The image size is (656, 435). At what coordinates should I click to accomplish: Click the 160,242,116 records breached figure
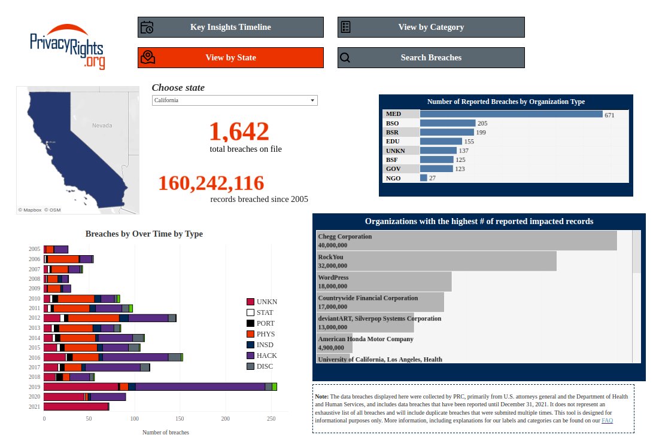(211, 183)
